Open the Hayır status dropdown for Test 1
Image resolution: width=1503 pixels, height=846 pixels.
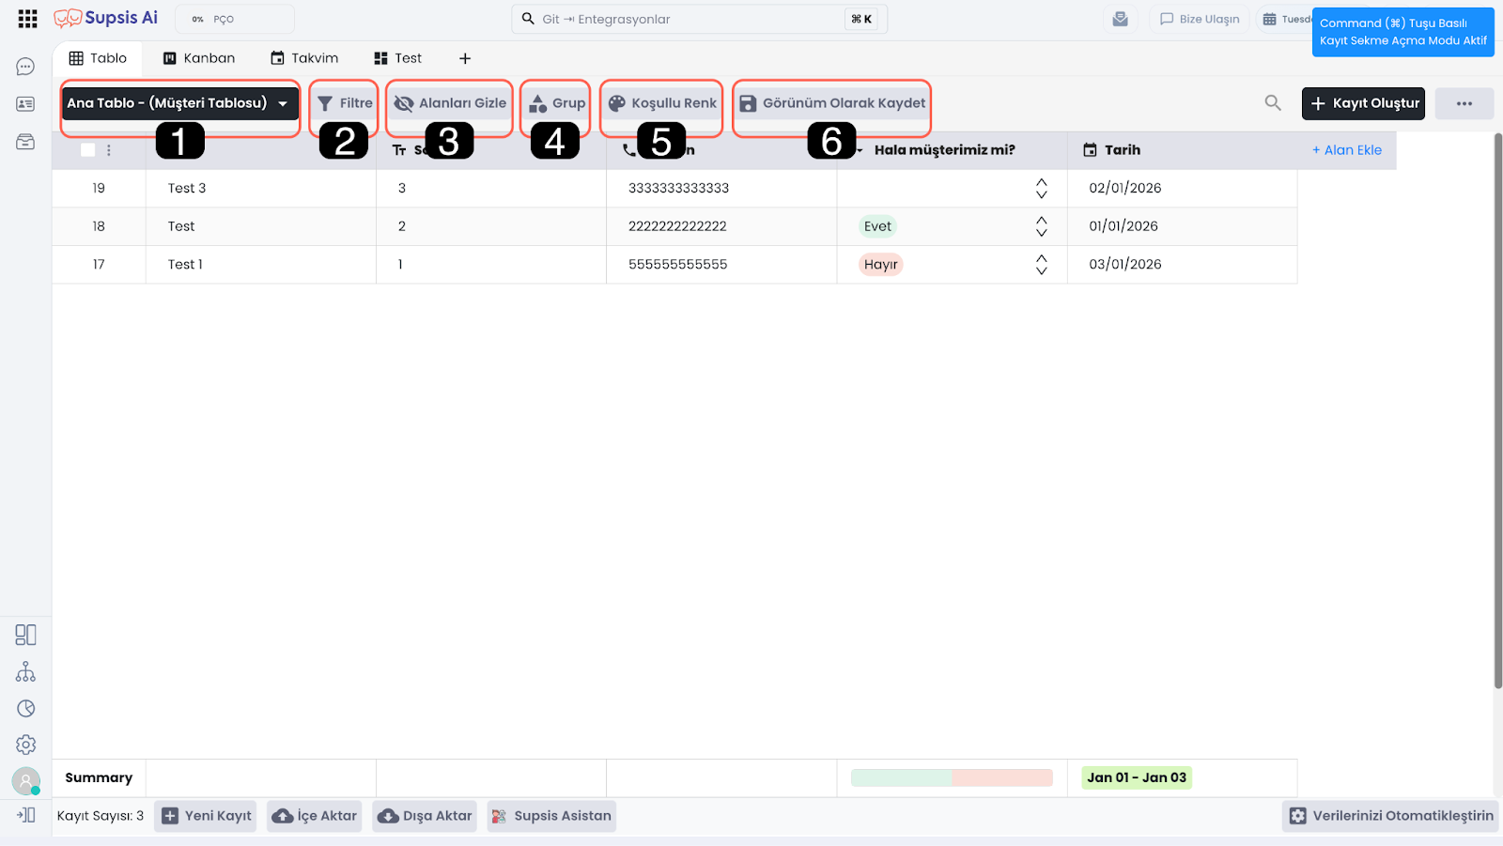(1041, 265)
